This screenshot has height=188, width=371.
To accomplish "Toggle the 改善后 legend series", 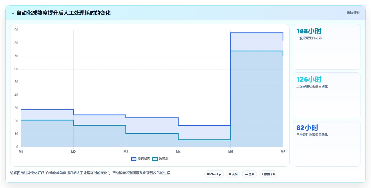I will 160,159.
